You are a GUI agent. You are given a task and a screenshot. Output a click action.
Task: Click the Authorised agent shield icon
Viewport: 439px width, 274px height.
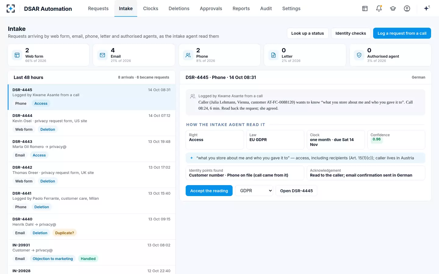pyautogui.click(x=359, y=55)
